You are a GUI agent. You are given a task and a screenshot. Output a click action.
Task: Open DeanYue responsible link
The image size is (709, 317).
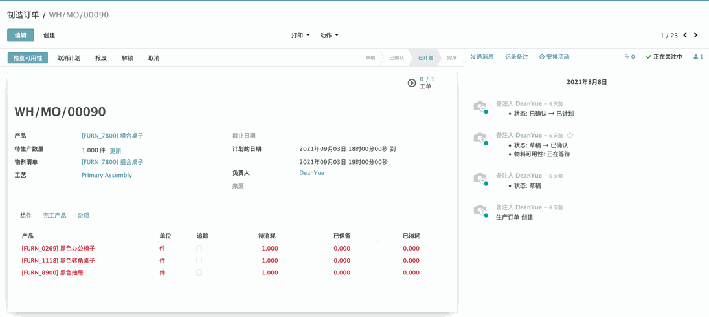pyautogui.click(x=311, y=173)
